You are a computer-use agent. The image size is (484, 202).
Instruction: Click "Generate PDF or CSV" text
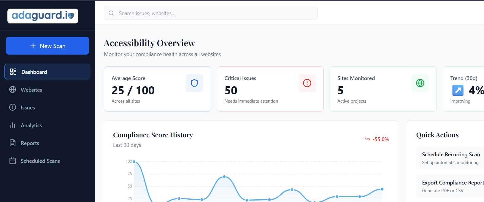click(443, 191)
